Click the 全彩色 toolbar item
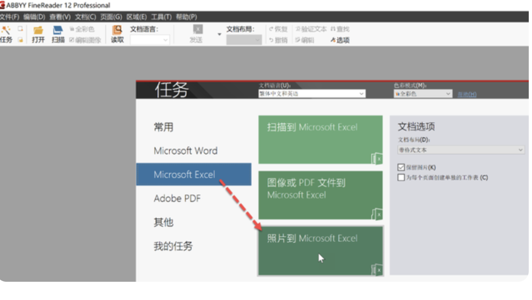This screenshot has height=300, width=532. click(82, 29)
